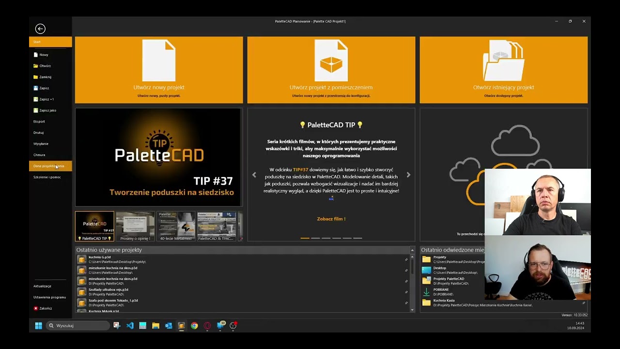Open mieszkanie kuchnia na skos.p3d from D:\Projekty PaletteCAD
The width and height of the screenshot is (620, 349).
[x=242, y=281]
